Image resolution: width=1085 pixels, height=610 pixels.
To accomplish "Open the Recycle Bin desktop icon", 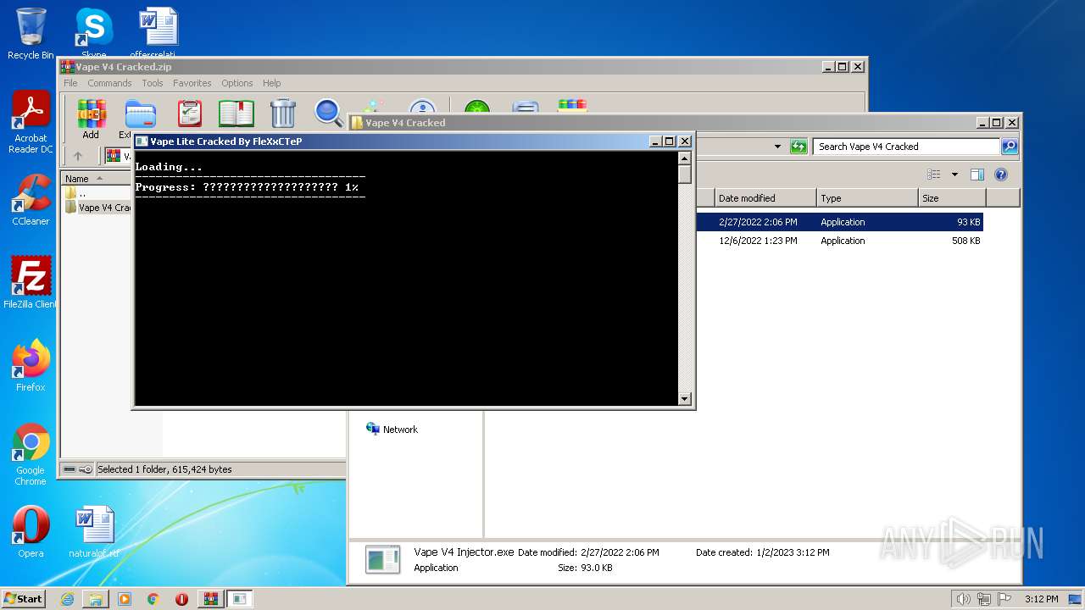I will tap(31, 34).
